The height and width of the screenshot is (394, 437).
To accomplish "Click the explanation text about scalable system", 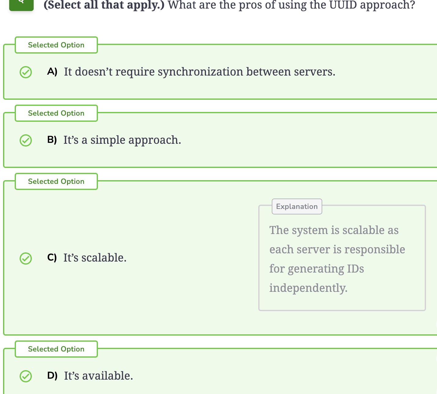I will [x=337, y=259].
